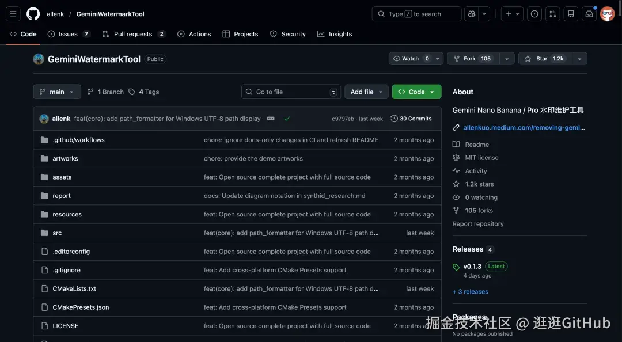Screen dimensions: 622x342
Task: Switch to the Issues tab
Action: [69, 34]
